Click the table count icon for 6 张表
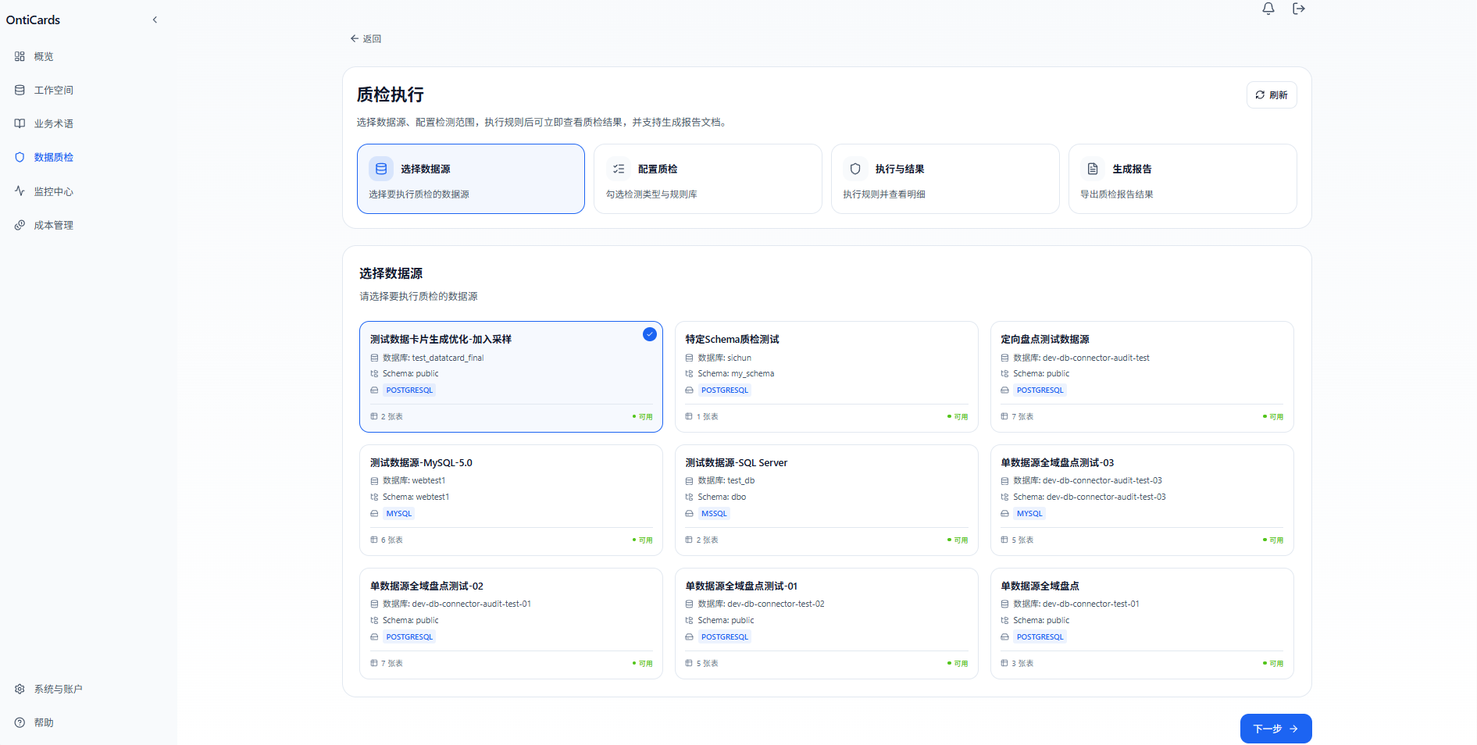Viewport: 1477px width, 745px height. pos(374,540)
